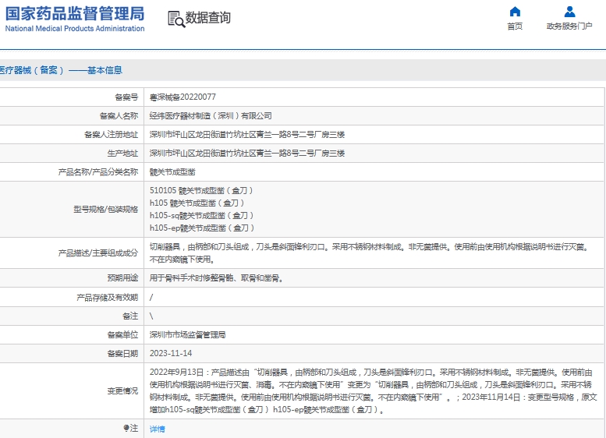606x438 pixels.
Task: Select the change record beginning 2022年9月13日
Action: [x=374, y=391]
